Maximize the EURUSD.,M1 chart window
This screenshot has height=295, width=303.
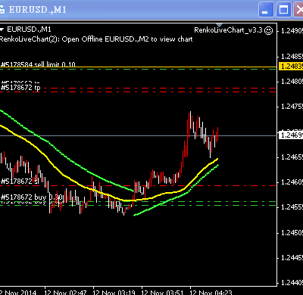tap(283, 10)
